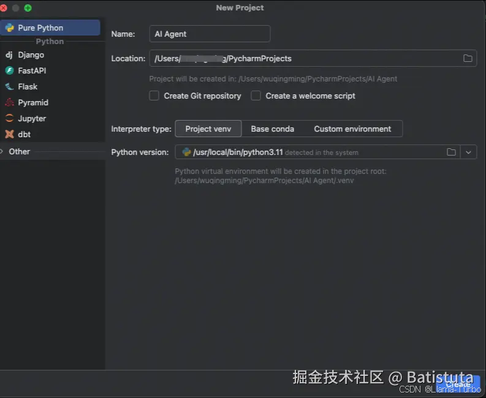Viewport: 486px width, 398px height.
Task: Browse for project location folder
Action: click(x=468, y=58)
